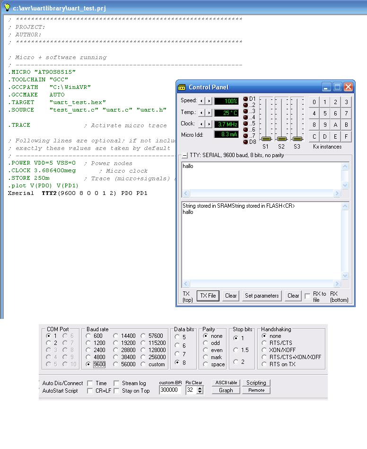The width and height of the screenshot is (367, 449).
Task: Enable the Time checkbox
Action: point(90,383)
